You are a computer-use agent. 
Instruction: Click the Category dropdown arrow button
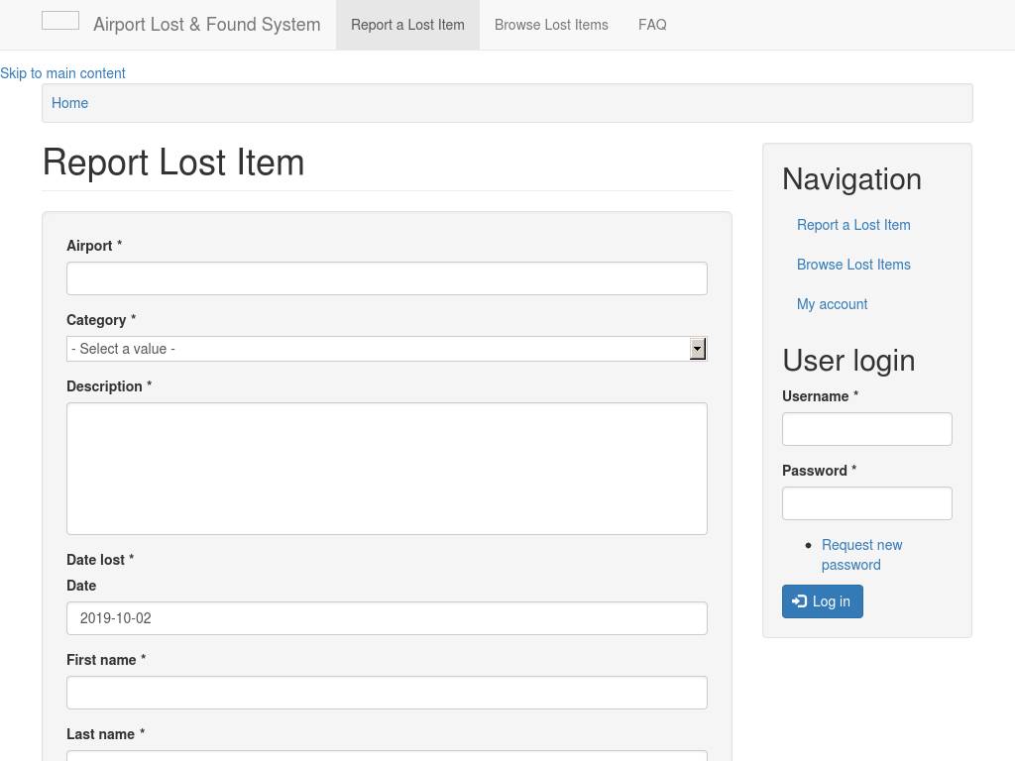click(698, 349)
